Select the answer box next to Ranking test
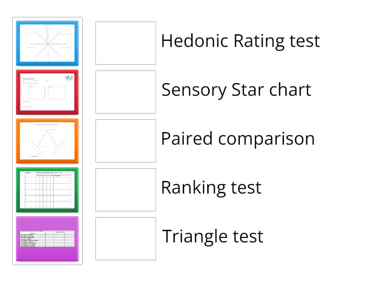The image size is (376, 282). point(125,190)
